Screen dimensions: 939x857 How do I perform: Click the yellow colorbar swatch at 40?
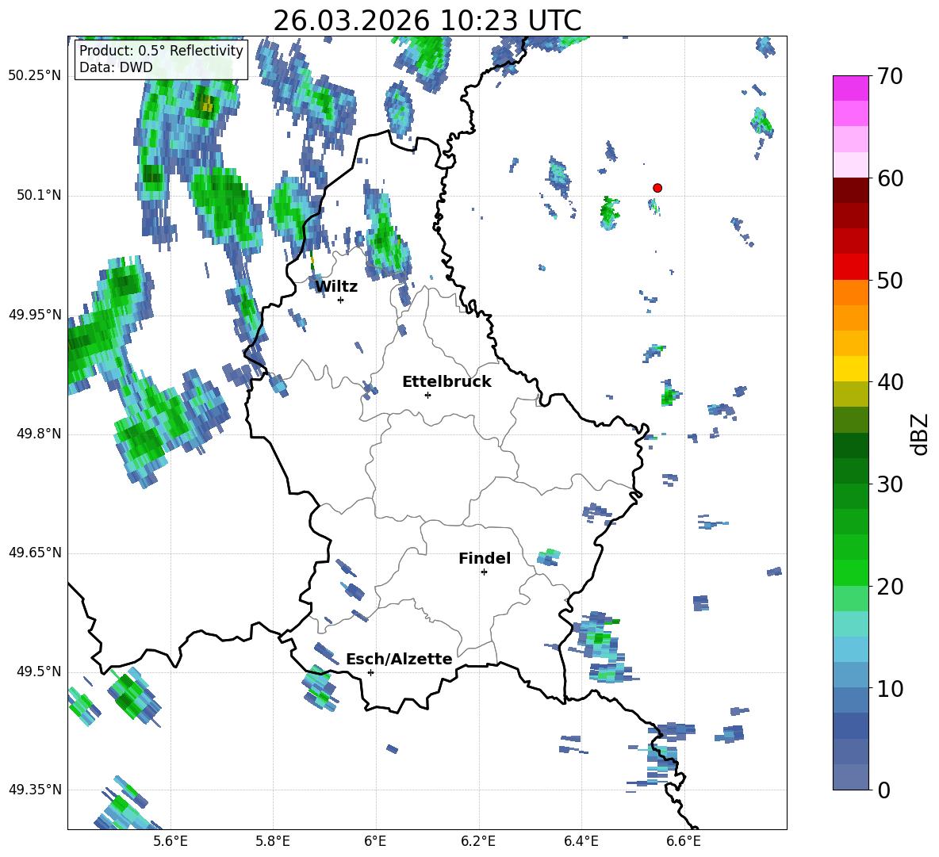click(850, 369)
